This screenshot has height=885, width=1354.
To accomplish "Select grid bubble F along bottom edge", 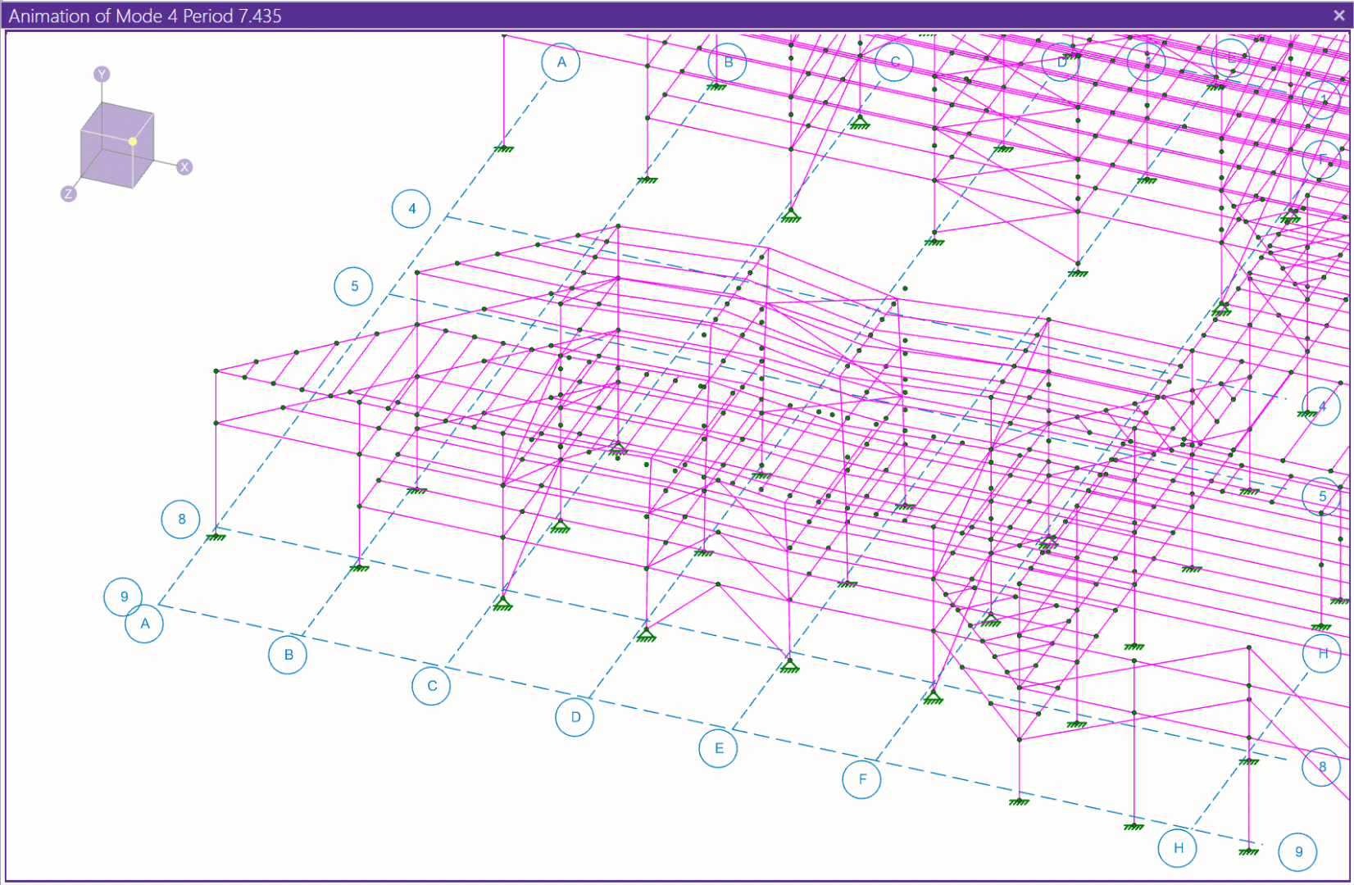I will point(862,779).
